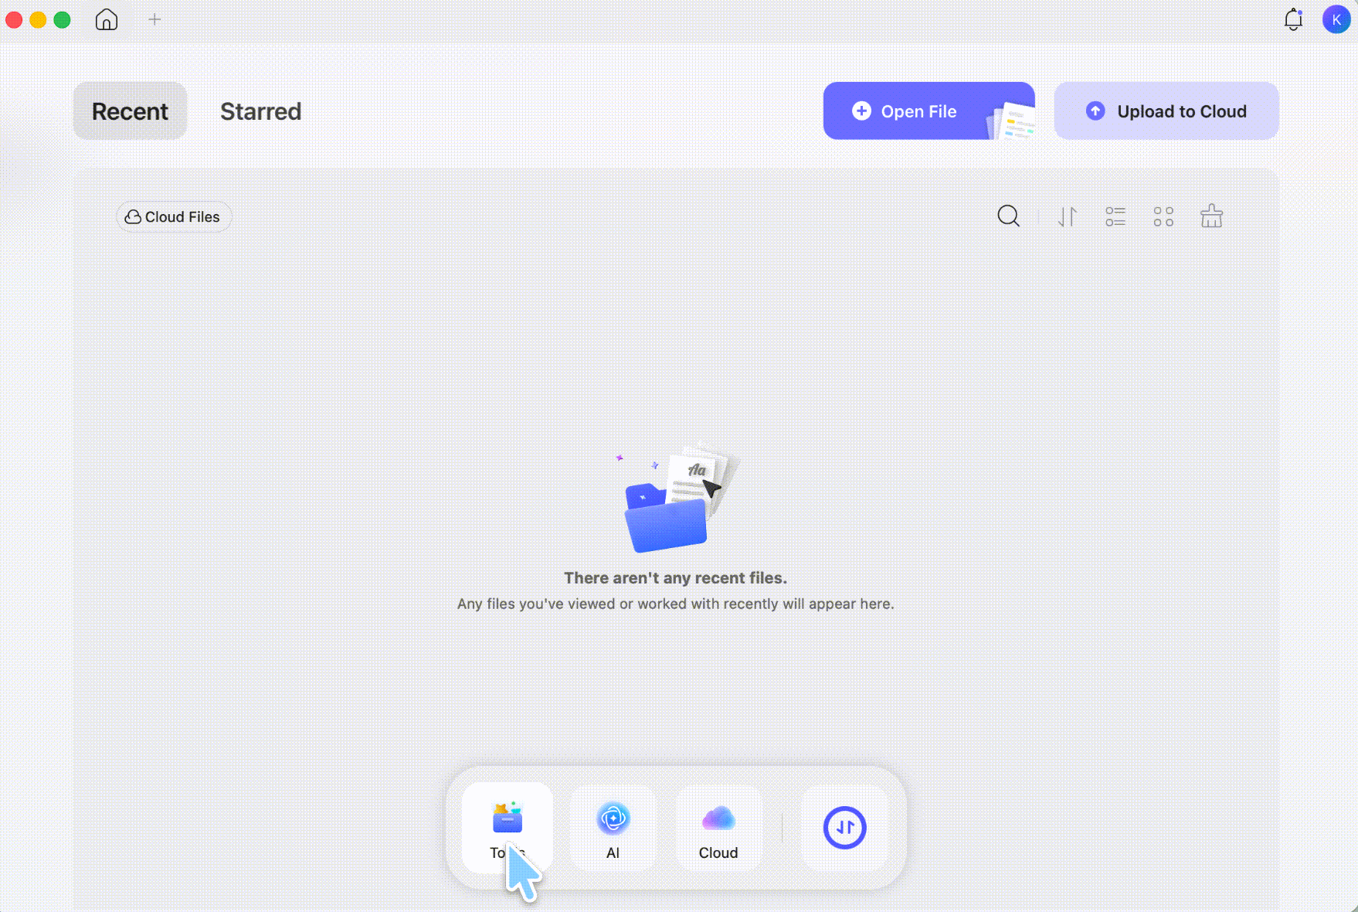Viewport: 1358px width, 912px height.
Task: Open Cloud in the bottom dock
Action: coord(718,828)
